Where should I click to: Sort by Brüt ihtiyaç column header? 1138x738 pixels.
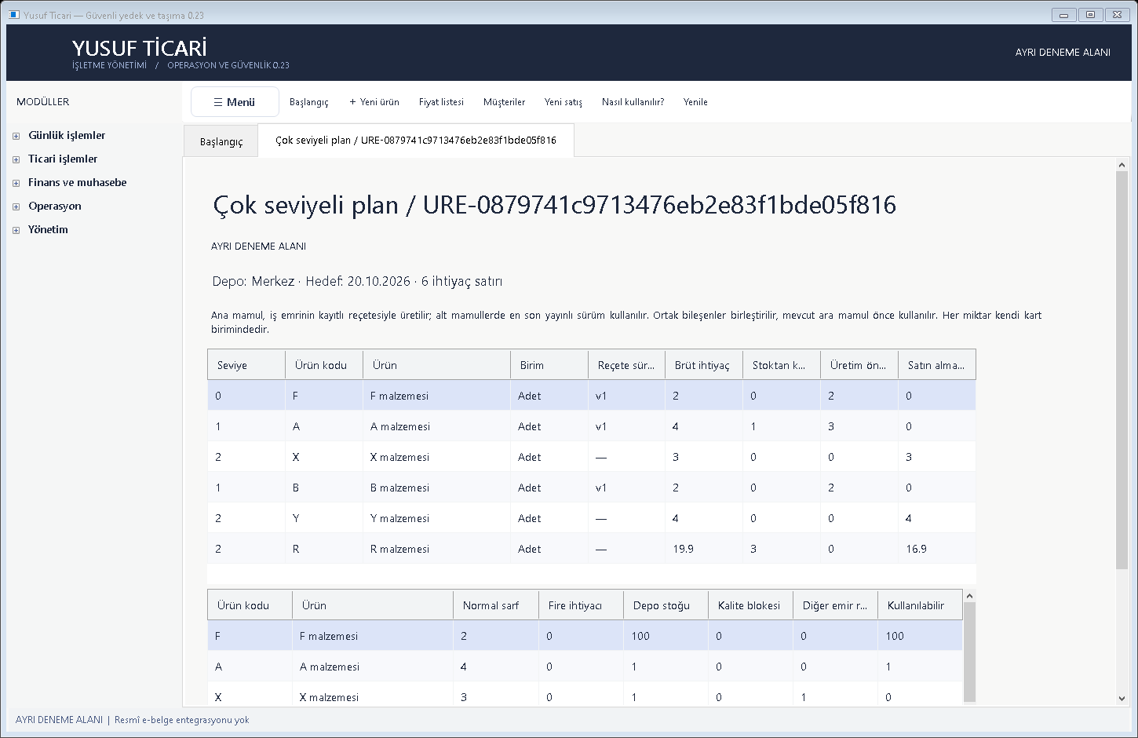(x=704, y=365)
